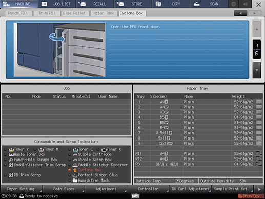Click the Humidifier Tank icon
This screenshot has width=265, height=199.
(75, 180)
